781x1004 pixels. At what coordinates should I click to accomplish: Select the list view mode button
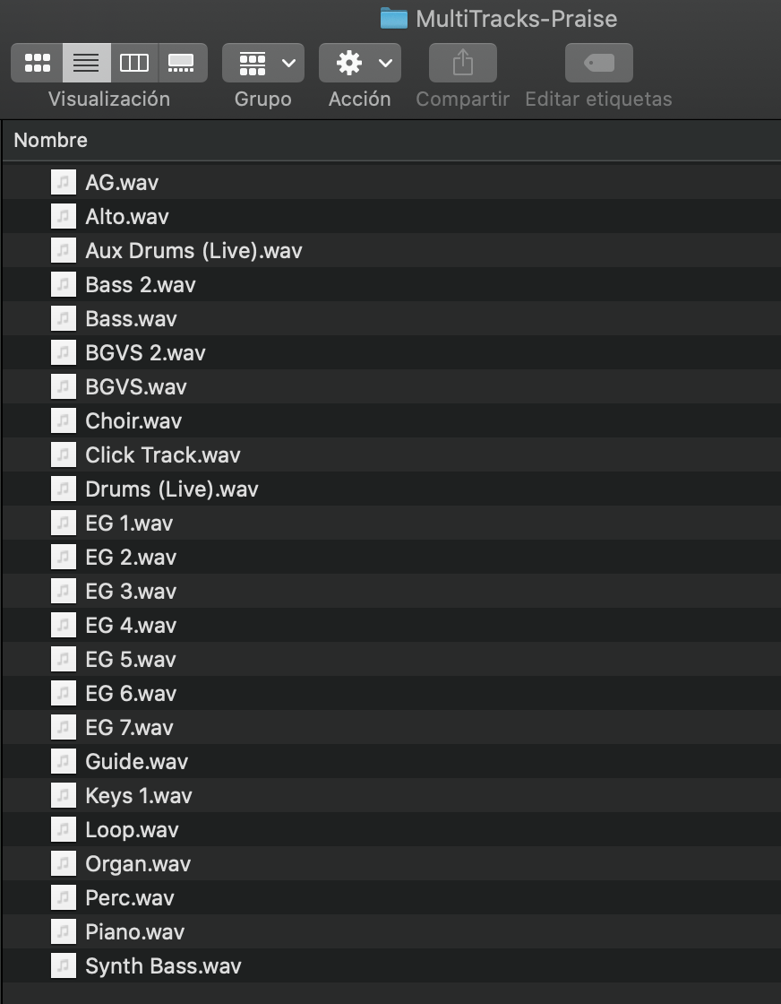[x=86, y=63]
